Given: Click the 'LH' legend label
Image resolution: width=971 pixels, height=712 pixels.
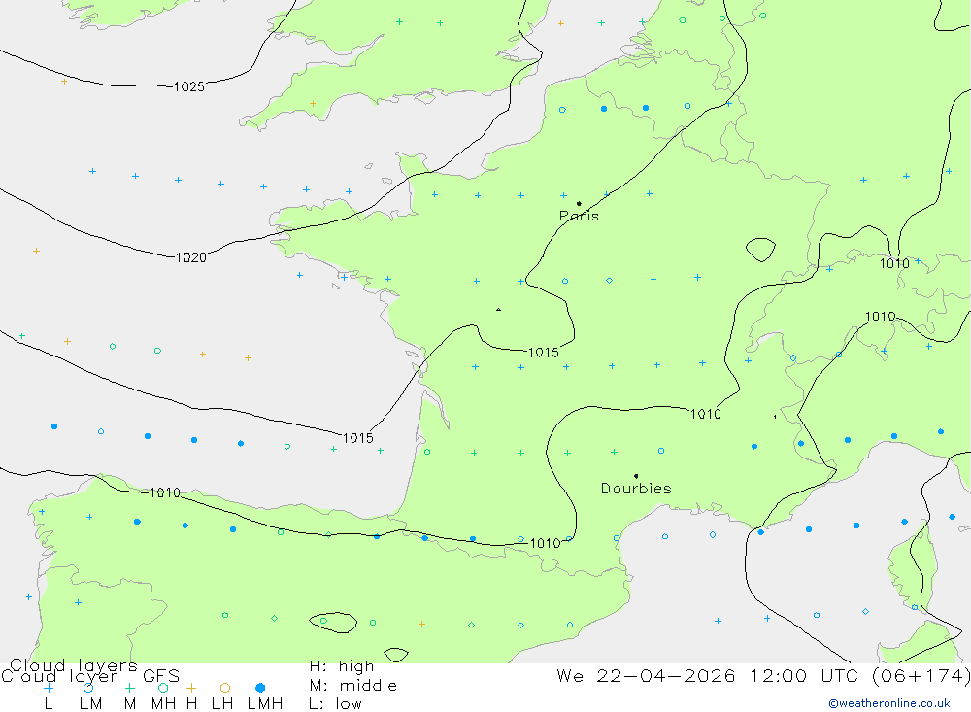Looking at the screenshot, I should (x=222, y=704).
